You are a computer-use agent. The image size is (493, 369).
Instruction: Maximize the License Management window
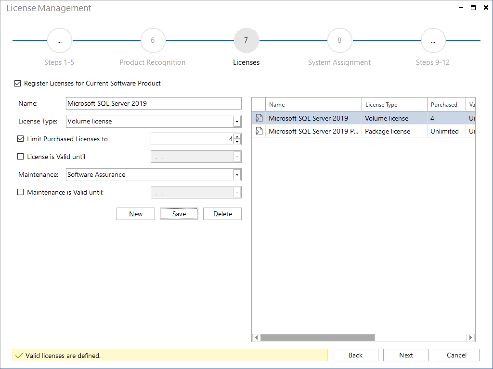coord(473,8)
